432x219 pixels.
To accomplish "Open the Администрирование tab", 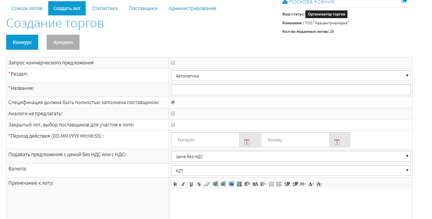I will click(x=192, y=8).
